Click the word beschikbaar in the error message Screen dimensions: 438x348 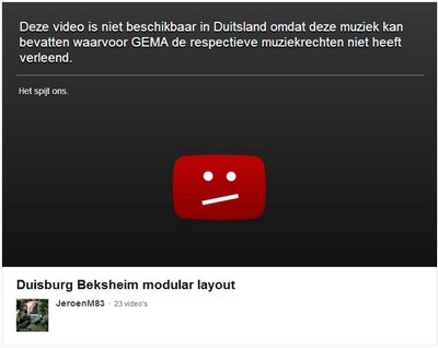click(162, 27)
